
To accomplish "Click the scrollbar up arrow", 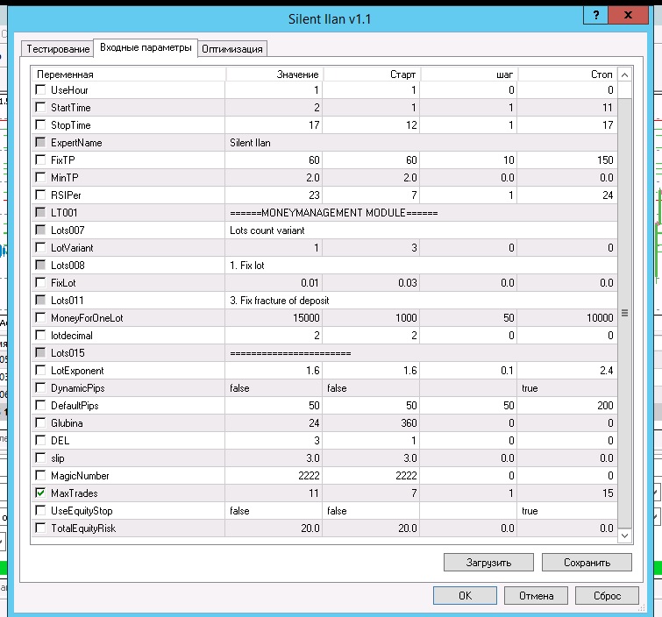I will [x=625, y=75].
